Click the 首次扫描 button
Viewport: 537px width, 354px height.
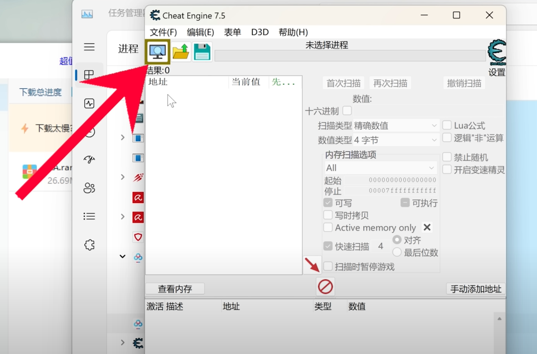tap(343, 82)
